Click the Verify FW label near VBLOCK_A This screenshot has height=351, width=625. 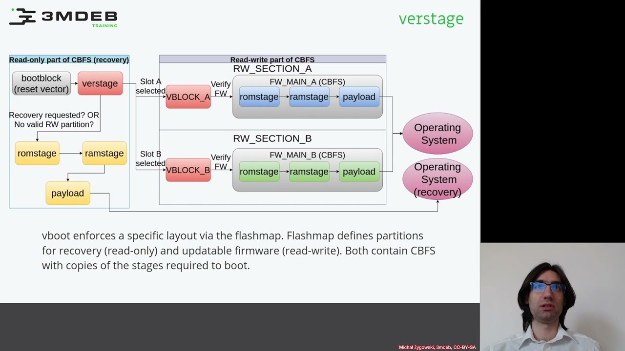[x=221, y=89]
